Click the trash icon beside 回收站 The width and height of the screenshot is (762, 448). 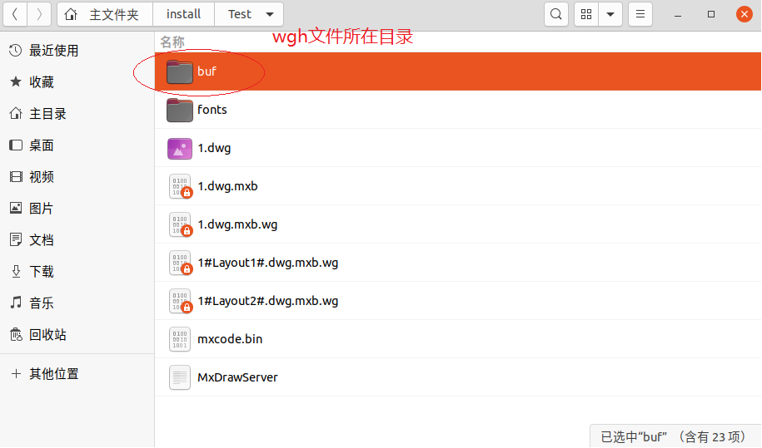[x=16, y=334]
